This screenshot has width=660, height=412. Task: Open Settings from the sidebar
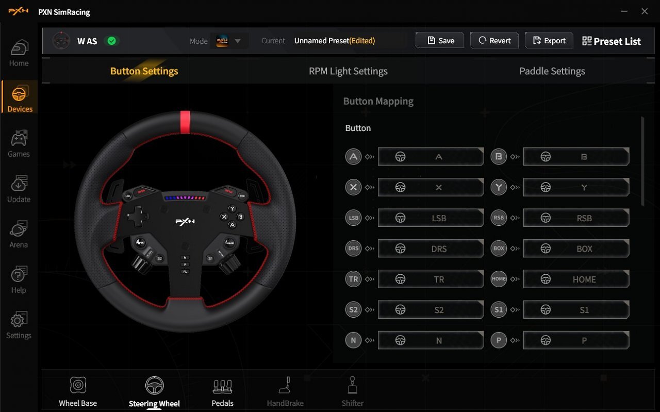(x=19, y=325)
